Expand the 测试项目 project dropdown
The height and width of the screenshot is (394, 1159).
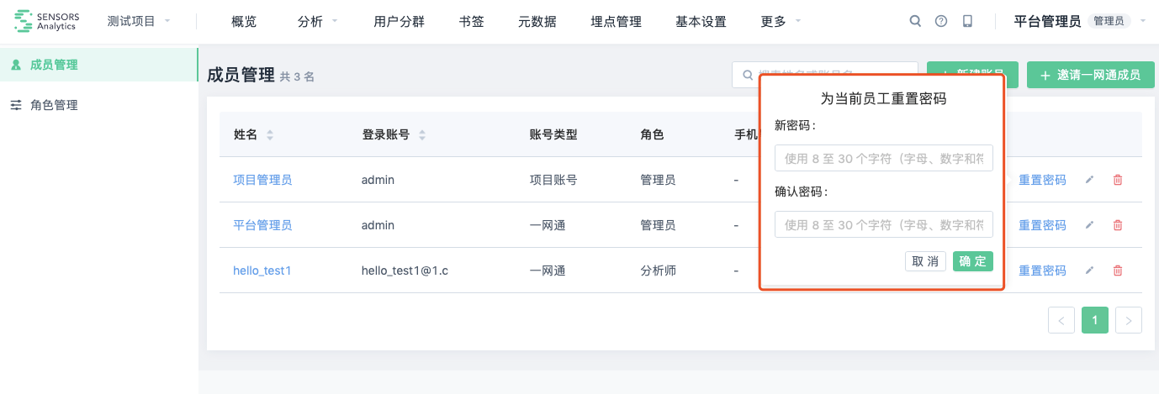tap(139, 22)
